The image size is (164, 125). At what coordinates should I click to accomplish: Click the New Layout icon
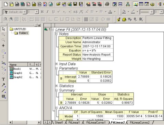click(x=45, y=4)
